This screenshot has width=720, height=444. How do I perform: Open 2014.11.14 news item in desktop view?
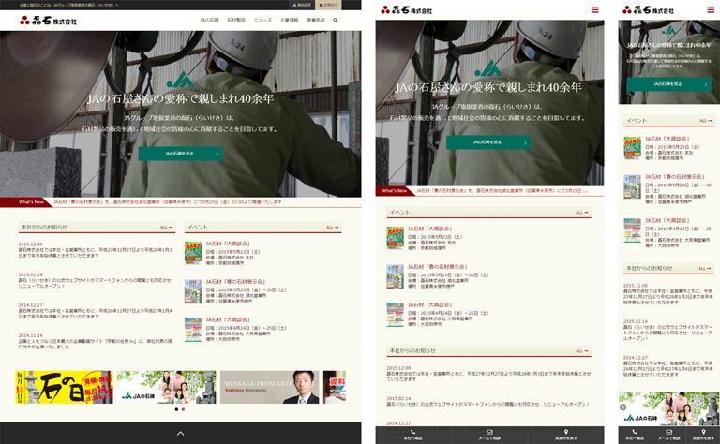click(x=96, y=341)
